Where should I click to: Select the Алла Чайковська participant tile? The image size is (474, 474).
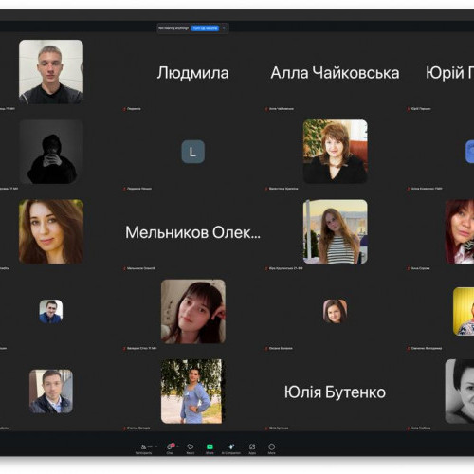[x=335, y=73]
